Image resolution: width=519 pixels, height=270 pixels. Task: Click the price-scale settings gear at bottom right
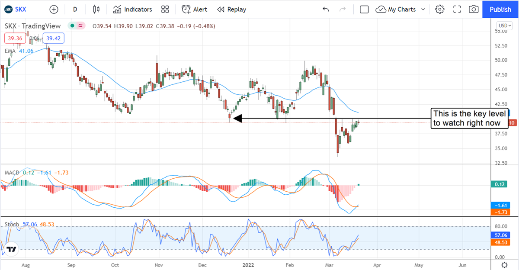click(504, 264)
